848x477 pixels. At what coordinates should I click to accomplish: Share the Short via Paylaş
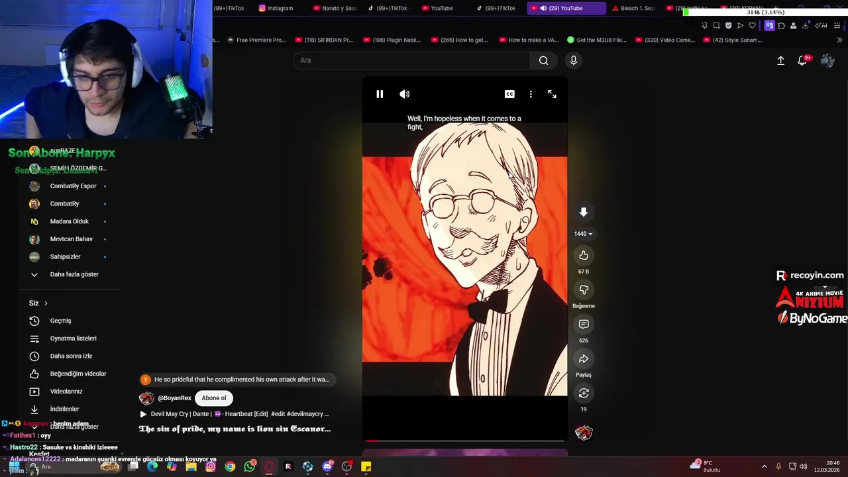coord(584,358)
